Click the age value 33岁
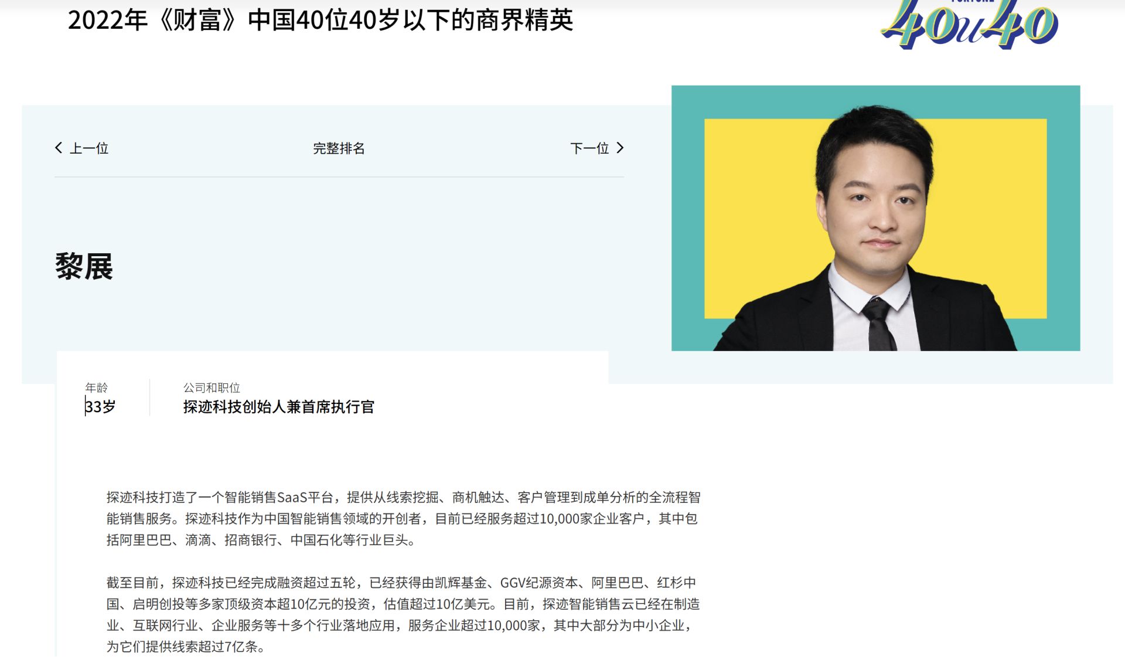 click(100, 406)
